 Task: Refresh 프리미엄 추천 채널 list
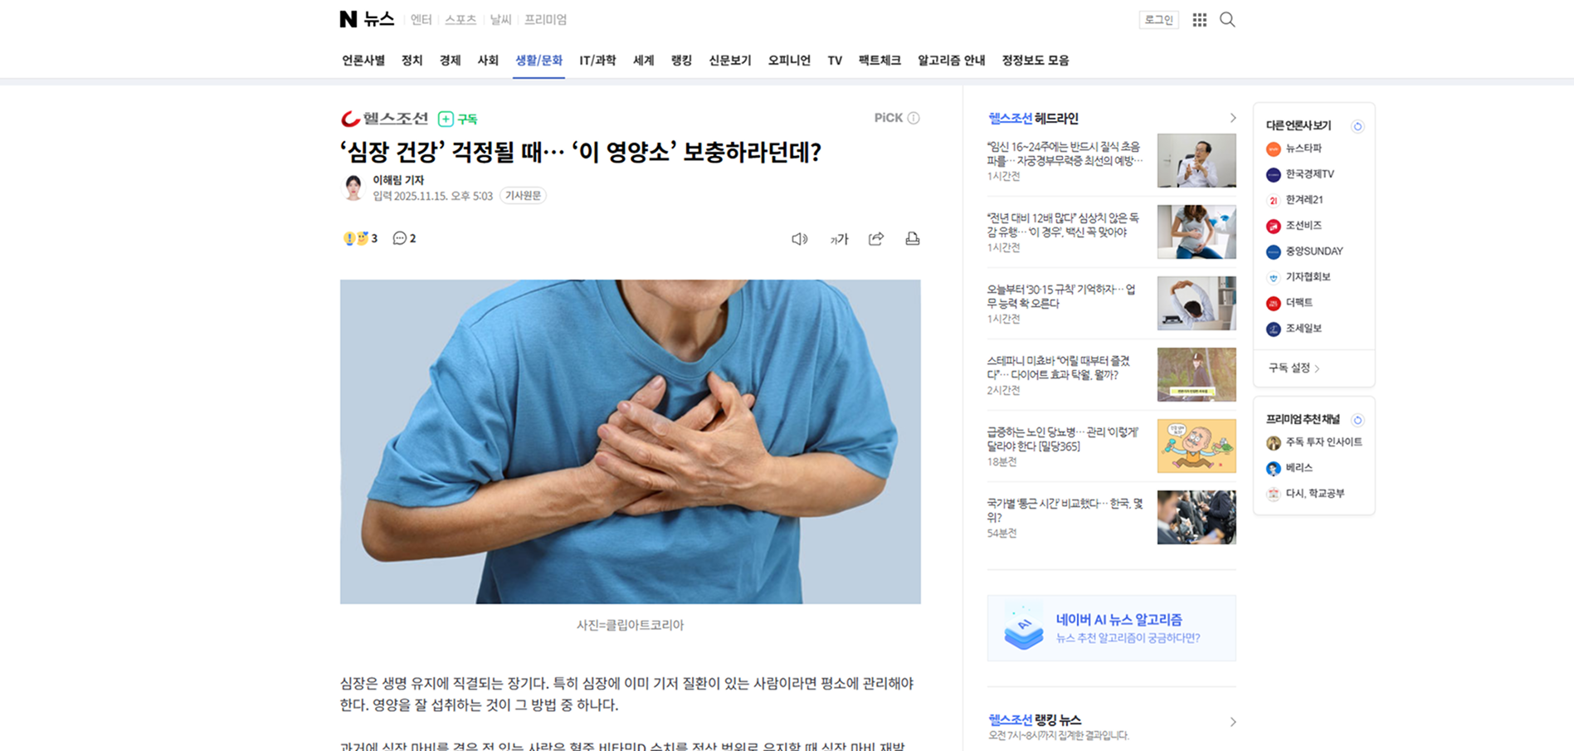(x=1357, y=420)
